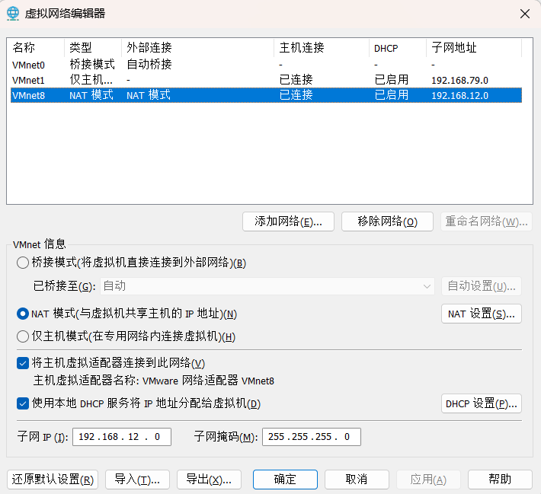This screenshot has width=541, height=494.
Task: Click the 移除网络 button
Action: click(x=387, y=222)
